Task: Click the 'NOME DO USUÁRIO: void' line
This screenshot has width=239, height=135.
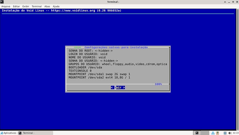Action: tap(87, 57)
